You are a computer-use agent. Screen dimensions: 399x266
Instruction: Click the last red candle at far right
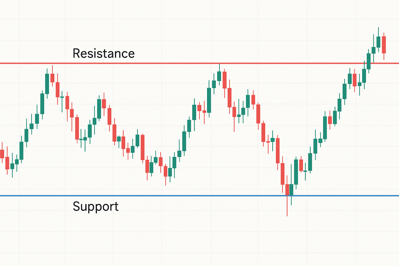coord(384,45)
